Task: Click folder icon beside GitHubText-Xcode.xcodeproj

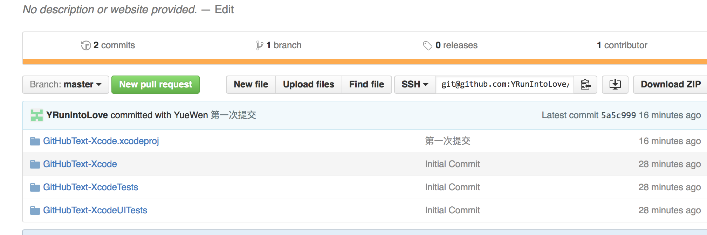Action: coord(35,141)
